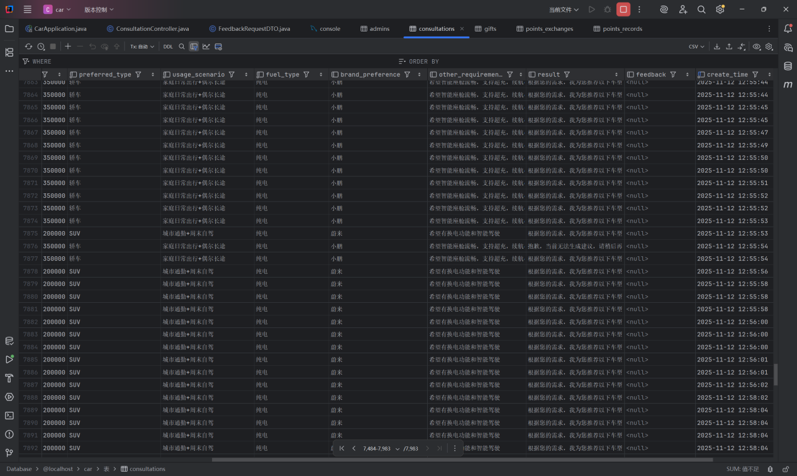Open the Database tool window on right sidebar
The width and height of the screenshot is (797, 476).
788,65
